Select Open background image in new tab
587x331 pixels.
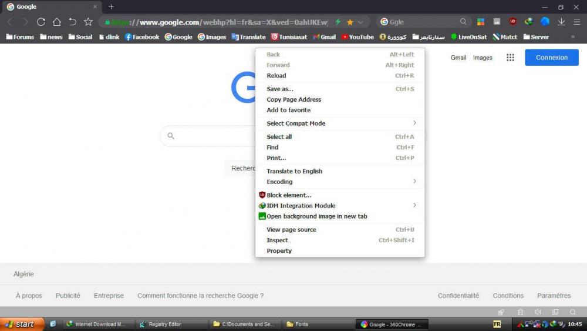pyautogui.click(x=340, y=216)
